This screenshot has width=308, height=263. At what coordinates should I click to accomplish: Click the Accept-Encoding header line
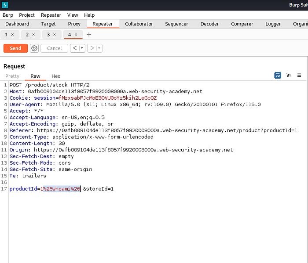(62, 124)
